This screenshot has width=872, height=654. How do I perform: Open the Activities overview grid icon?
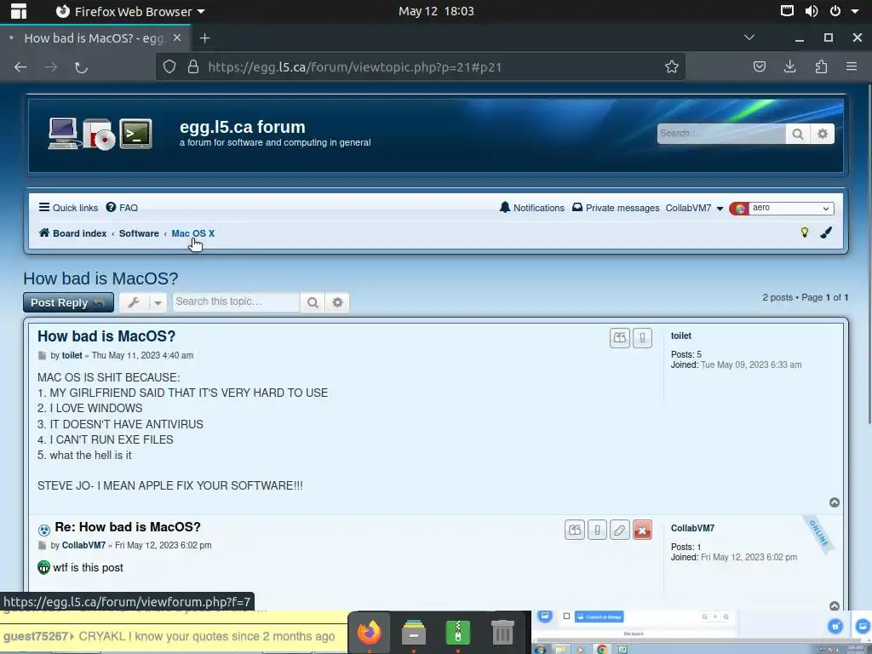tap(19, 11)
